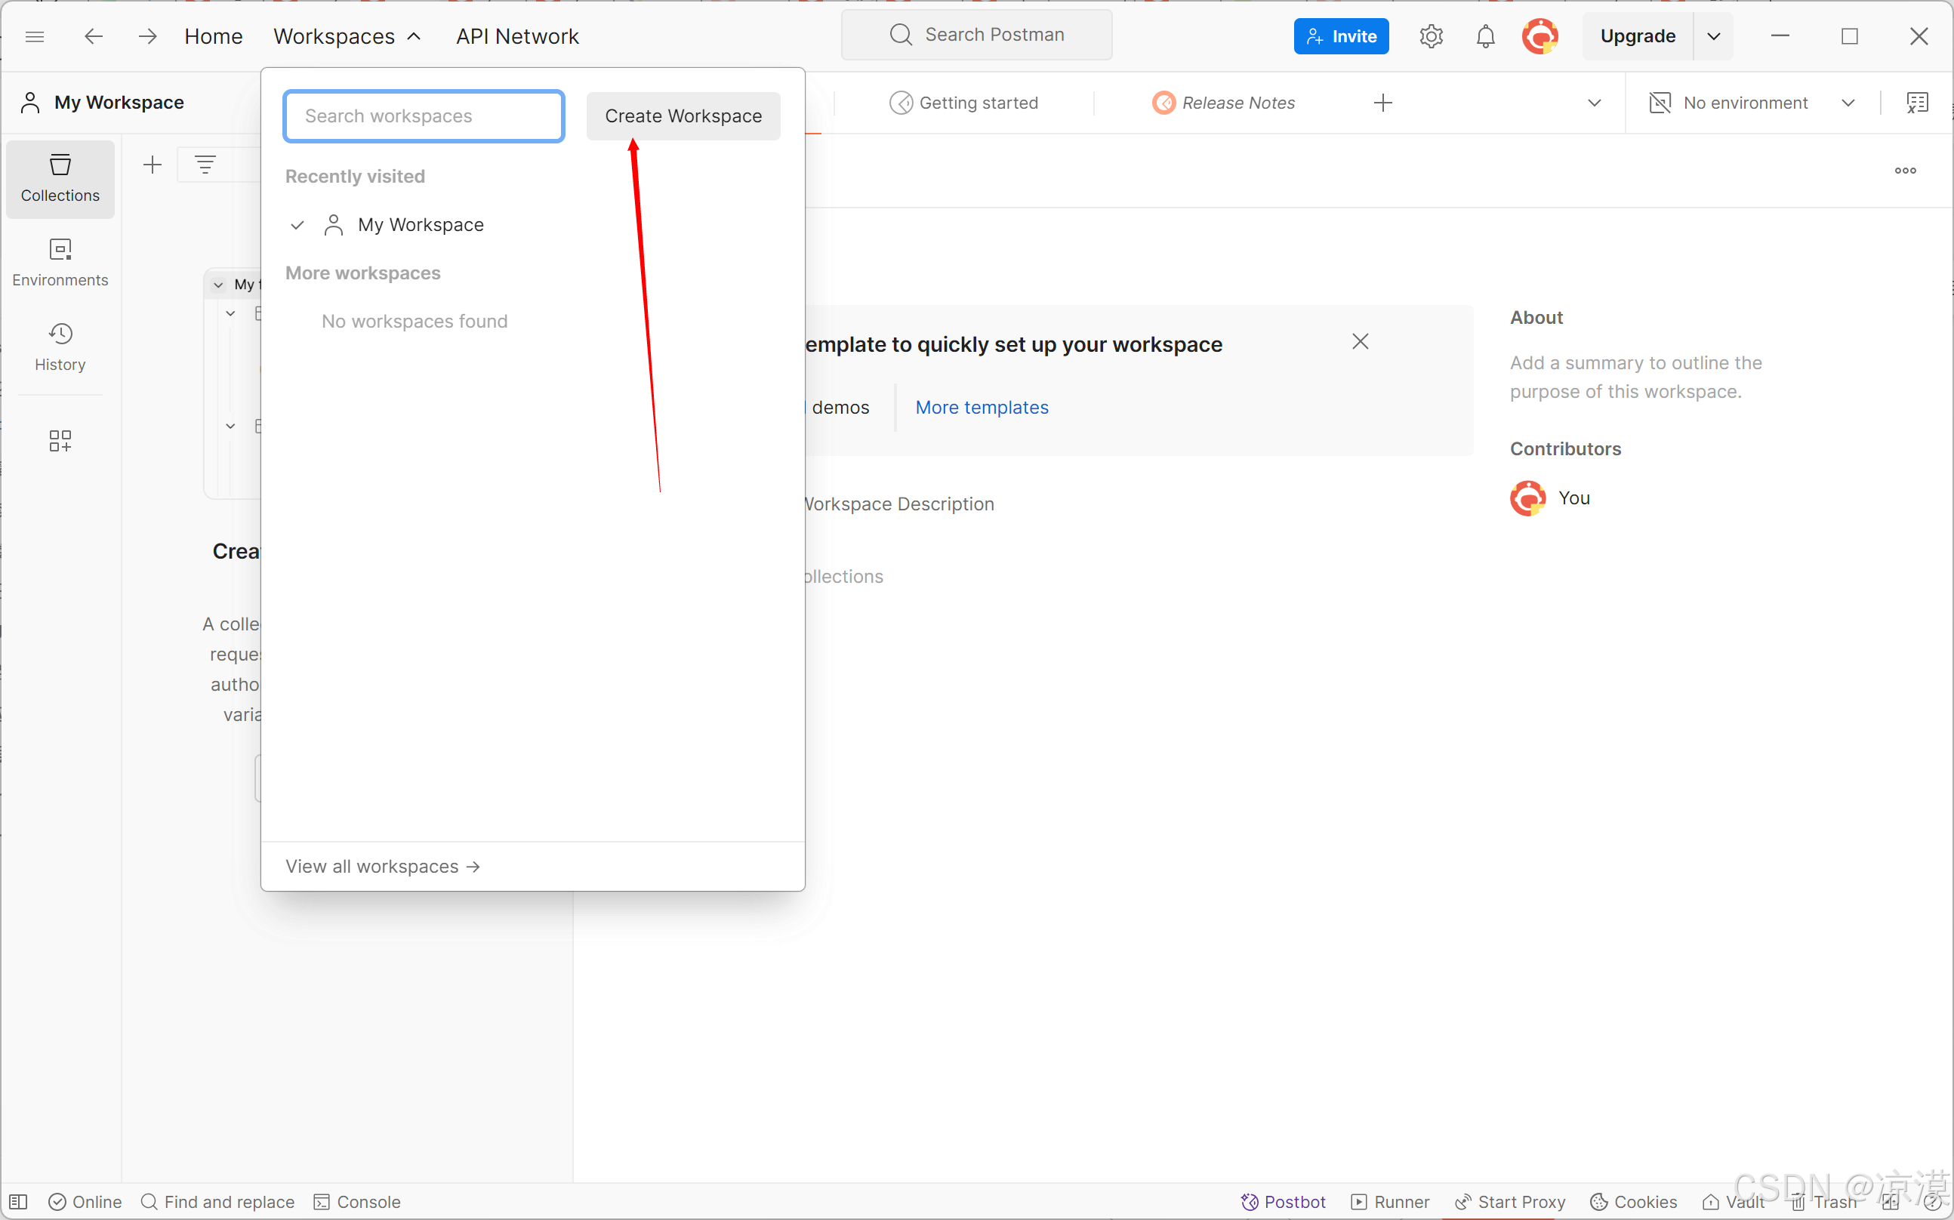Click the blue Invite button
1954x1220 pixels.
tap(1341, 36)
